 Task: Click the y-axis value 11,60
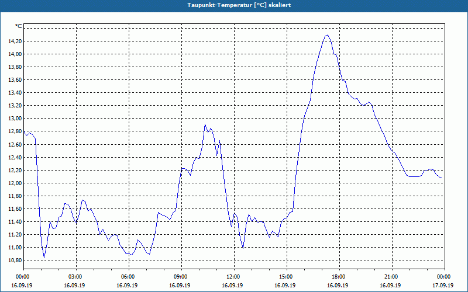pos(16,209)
